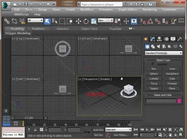Open the All selection filter dropdown
This screenshot has width=187, height=139.
pos(35,20)
